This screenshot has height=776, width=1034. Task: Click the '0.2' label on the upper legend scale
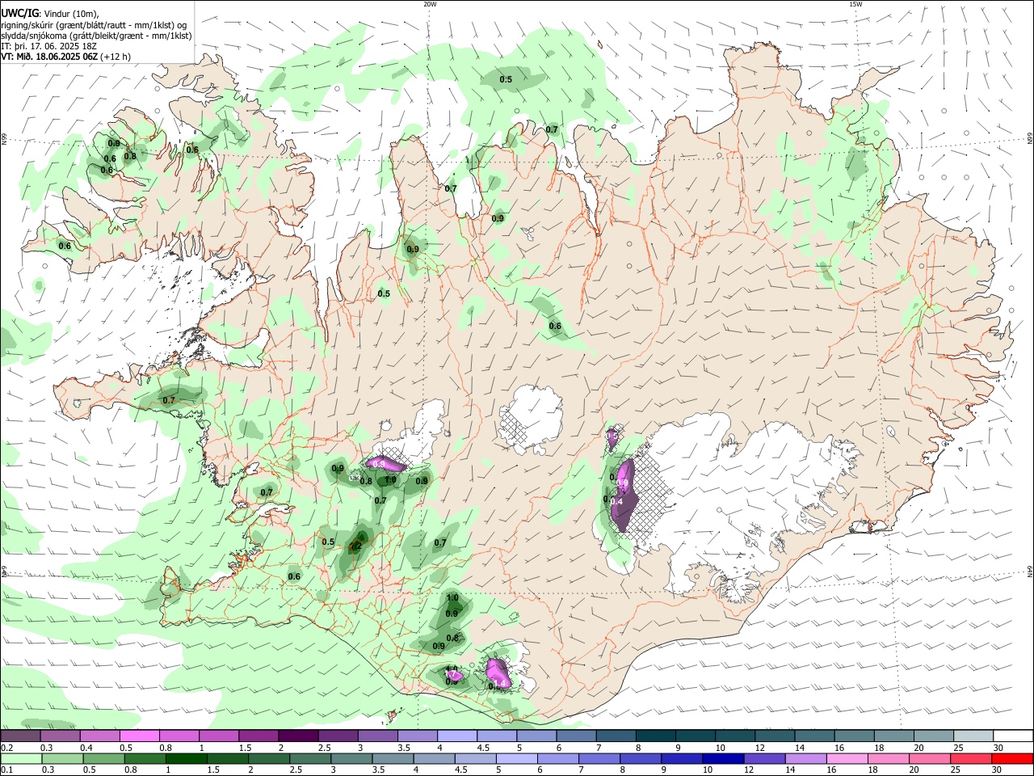pyautogui.click(x=6, y=748)
